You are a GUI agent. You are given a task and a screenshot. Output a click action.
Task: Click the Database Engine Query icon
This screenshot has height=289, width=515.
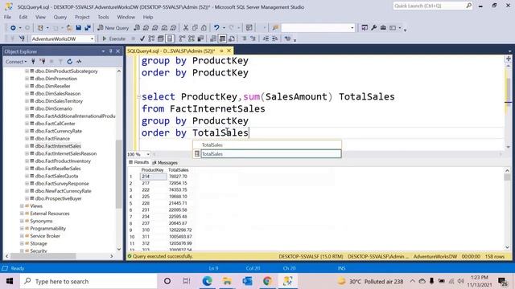pyautogui.click(x=137, y=28)
